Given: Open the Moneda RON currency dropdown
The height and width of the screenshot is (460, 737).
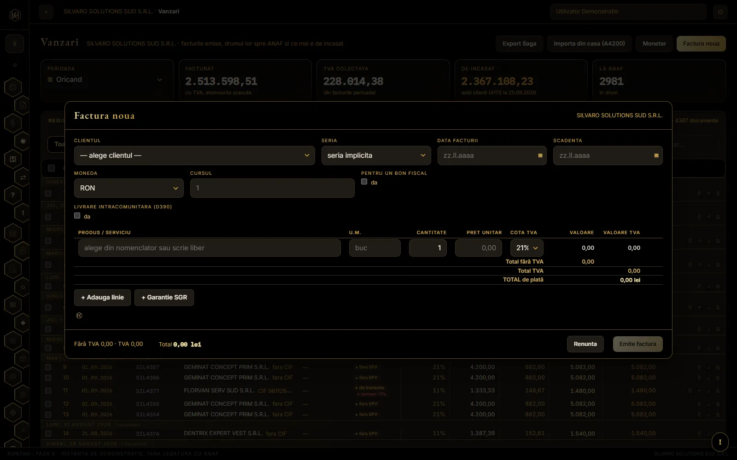Looking at the screenshot, I should click(x=129, y=188).
